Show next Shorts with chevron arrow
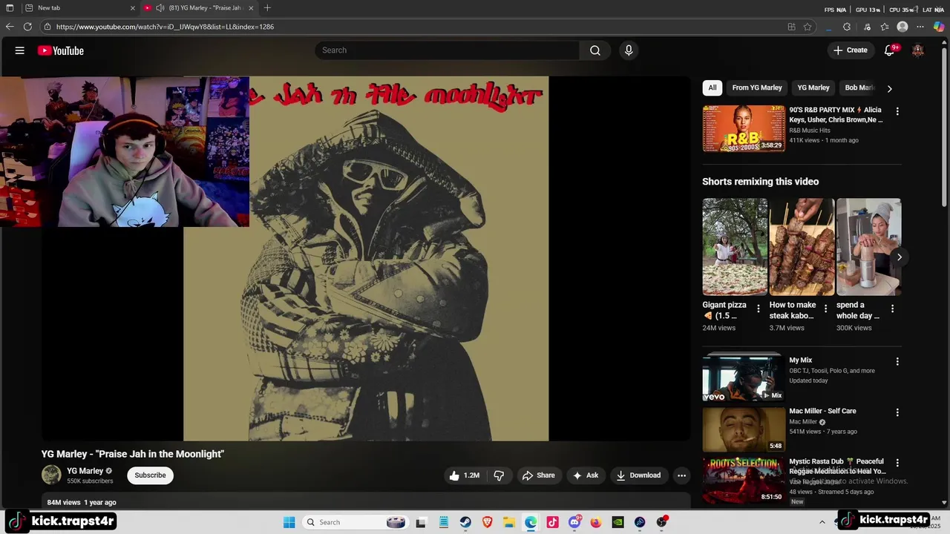The height and width of the screenshot is (534, 950). point(899,257)
